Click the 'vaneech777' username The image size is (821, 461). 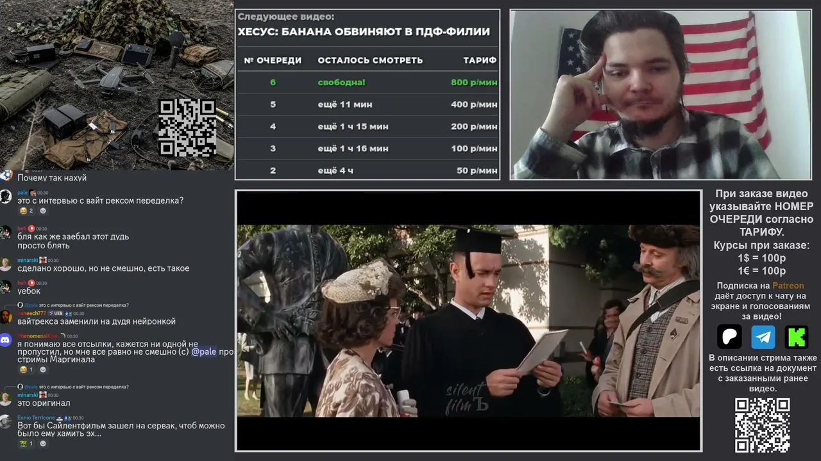[x=31, y=313]
